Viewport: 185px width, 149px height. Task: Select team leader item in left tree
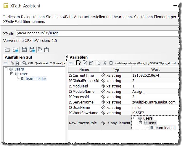[x=36, y=79]
